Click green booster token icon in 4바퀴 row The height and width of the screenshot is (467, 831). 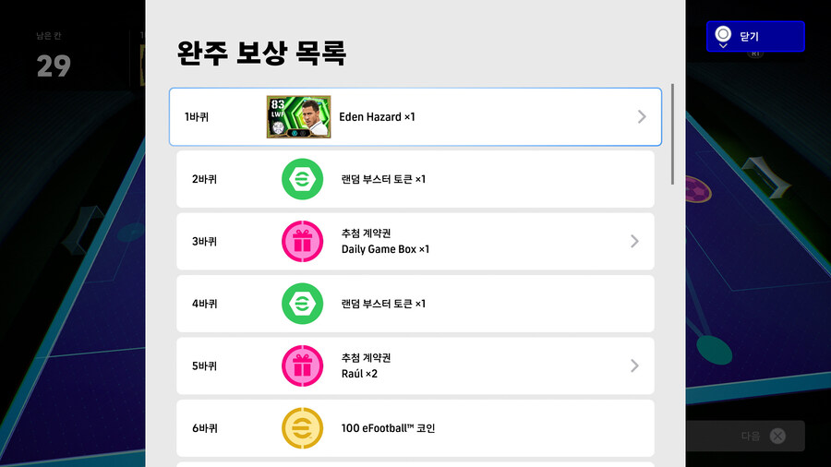302,304
